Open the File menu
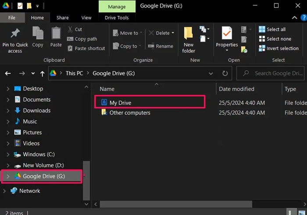Image resolution: width=307 pixels, height=215 pixels. 12,18
